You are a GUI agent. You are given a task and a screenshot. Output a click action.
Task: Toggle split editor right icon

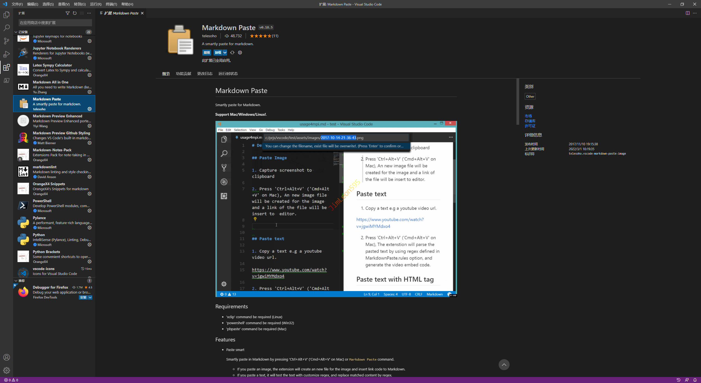(x=688, y=13)
